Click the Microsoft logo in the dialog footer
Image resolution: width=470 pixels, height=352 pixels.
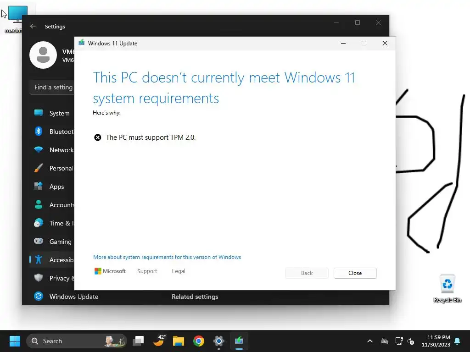(110, 271)
